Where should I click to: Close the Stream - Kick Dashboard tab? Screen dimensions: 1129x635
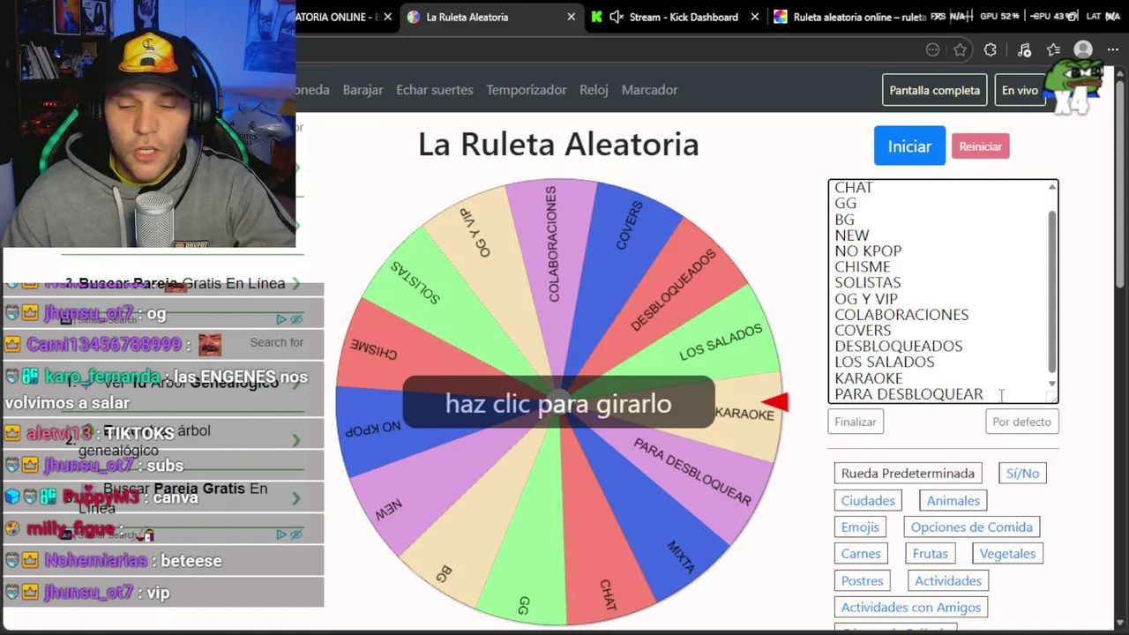tap(755, 17)
